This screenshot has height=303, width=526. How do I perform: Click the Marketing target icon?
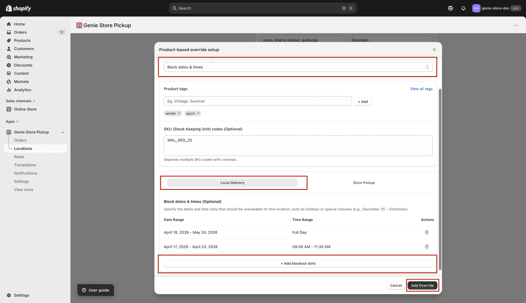click(9, 57)
